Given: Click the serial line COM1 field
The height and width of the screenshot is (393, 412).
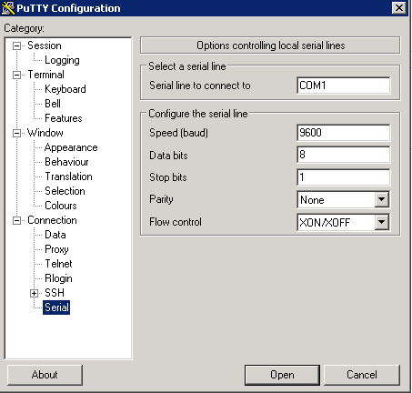Looking at the screenshot, I should [344, 86].
